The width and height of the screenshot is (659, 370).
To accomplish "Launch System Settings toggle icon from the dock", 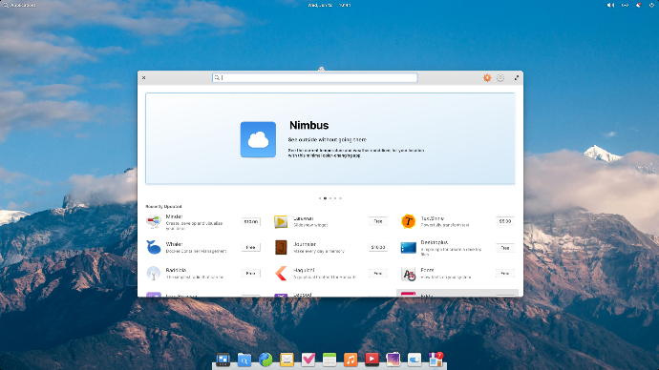I will (x=414, y=360).
